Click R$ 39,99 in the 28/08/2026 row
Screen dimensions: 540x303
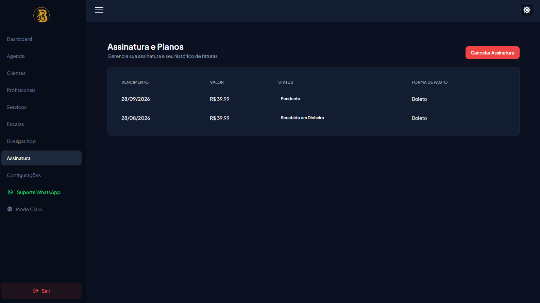(x=220, y=118)
